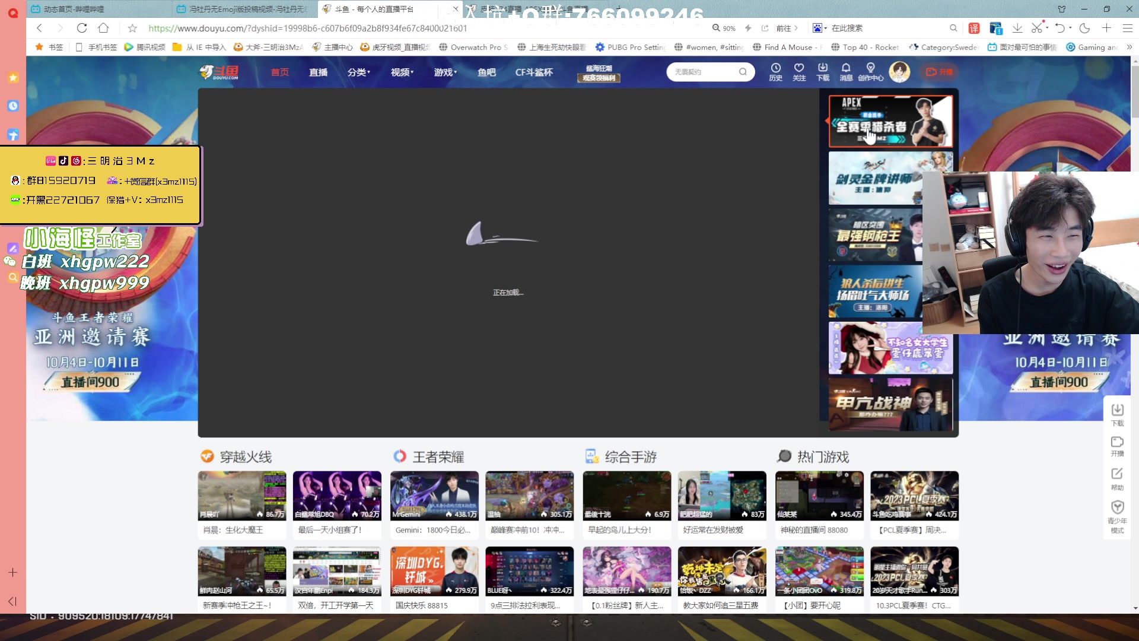Screen dimensions: 1139x641
Task: Click the lightning speed-mode icon in address bar
Action: [x=748, y=28]
